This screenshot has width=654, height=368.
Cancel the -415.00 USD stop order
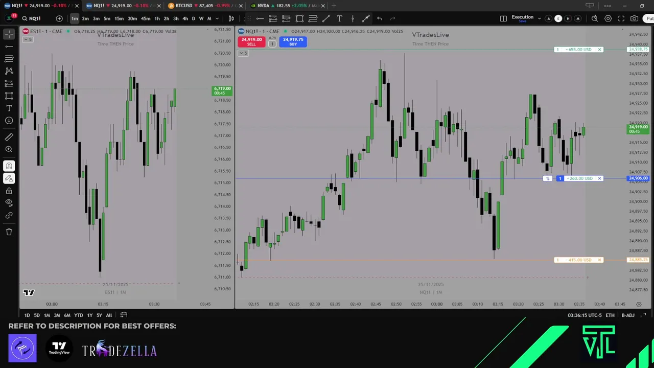coord(599,260)
